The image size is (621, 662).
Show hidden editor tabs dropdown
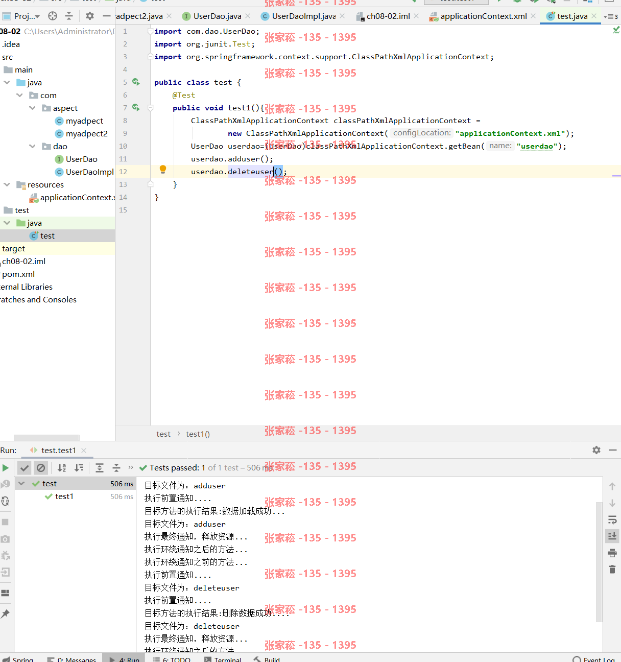[611, 16]
